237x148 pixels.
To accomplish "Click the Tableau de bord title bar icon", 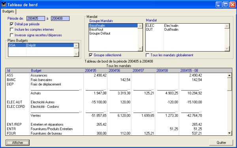I will (x=4, y=5).
